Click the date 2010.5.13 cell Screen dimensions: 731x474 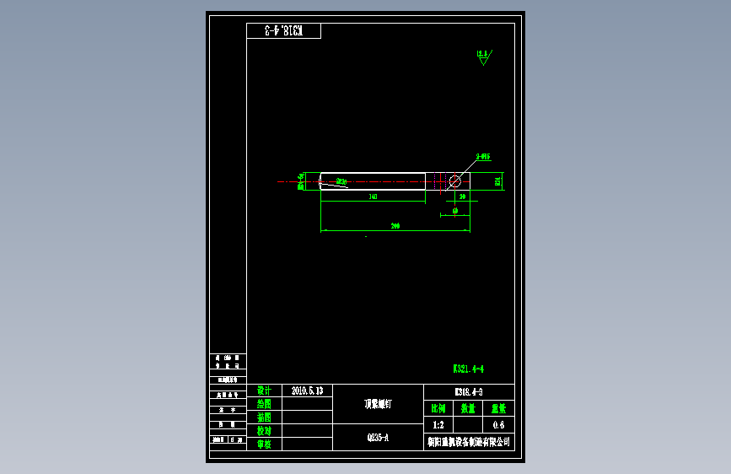tap(307, 391)
